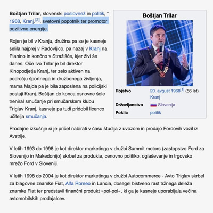Click highlighted text 'svetovni popotnik ter promotor'
Viewport: 213px width, 213px height.
pyautogui.click(x=75, y=21)
